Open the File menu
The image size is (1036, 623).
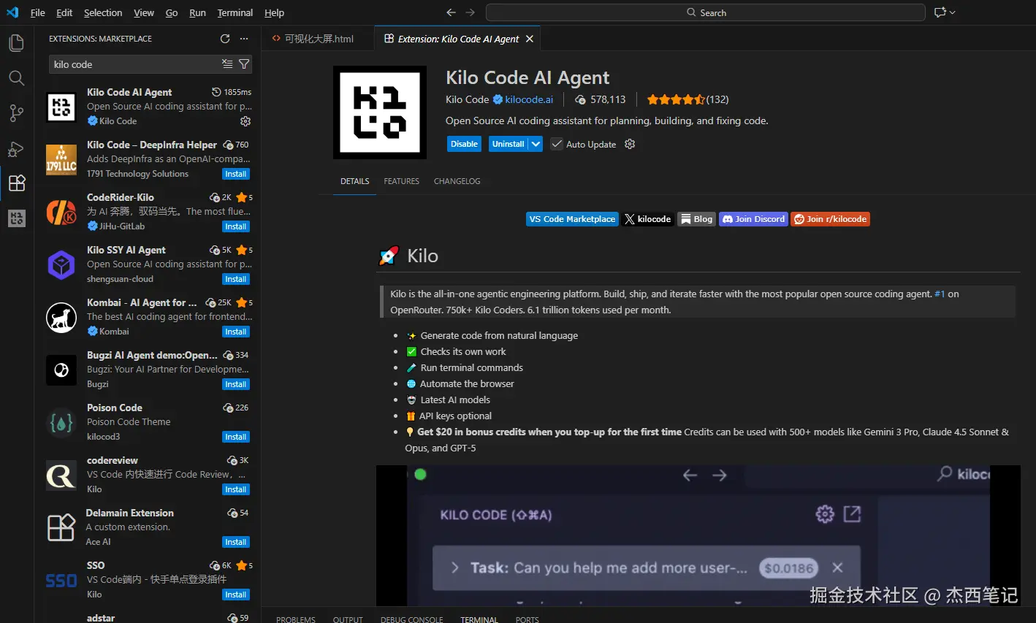(x=38, y=12)
